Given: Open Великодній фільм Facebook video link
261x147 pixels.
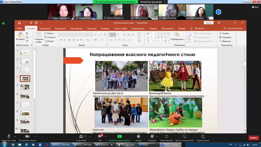Looking at the screenshot, I should 177,96.
